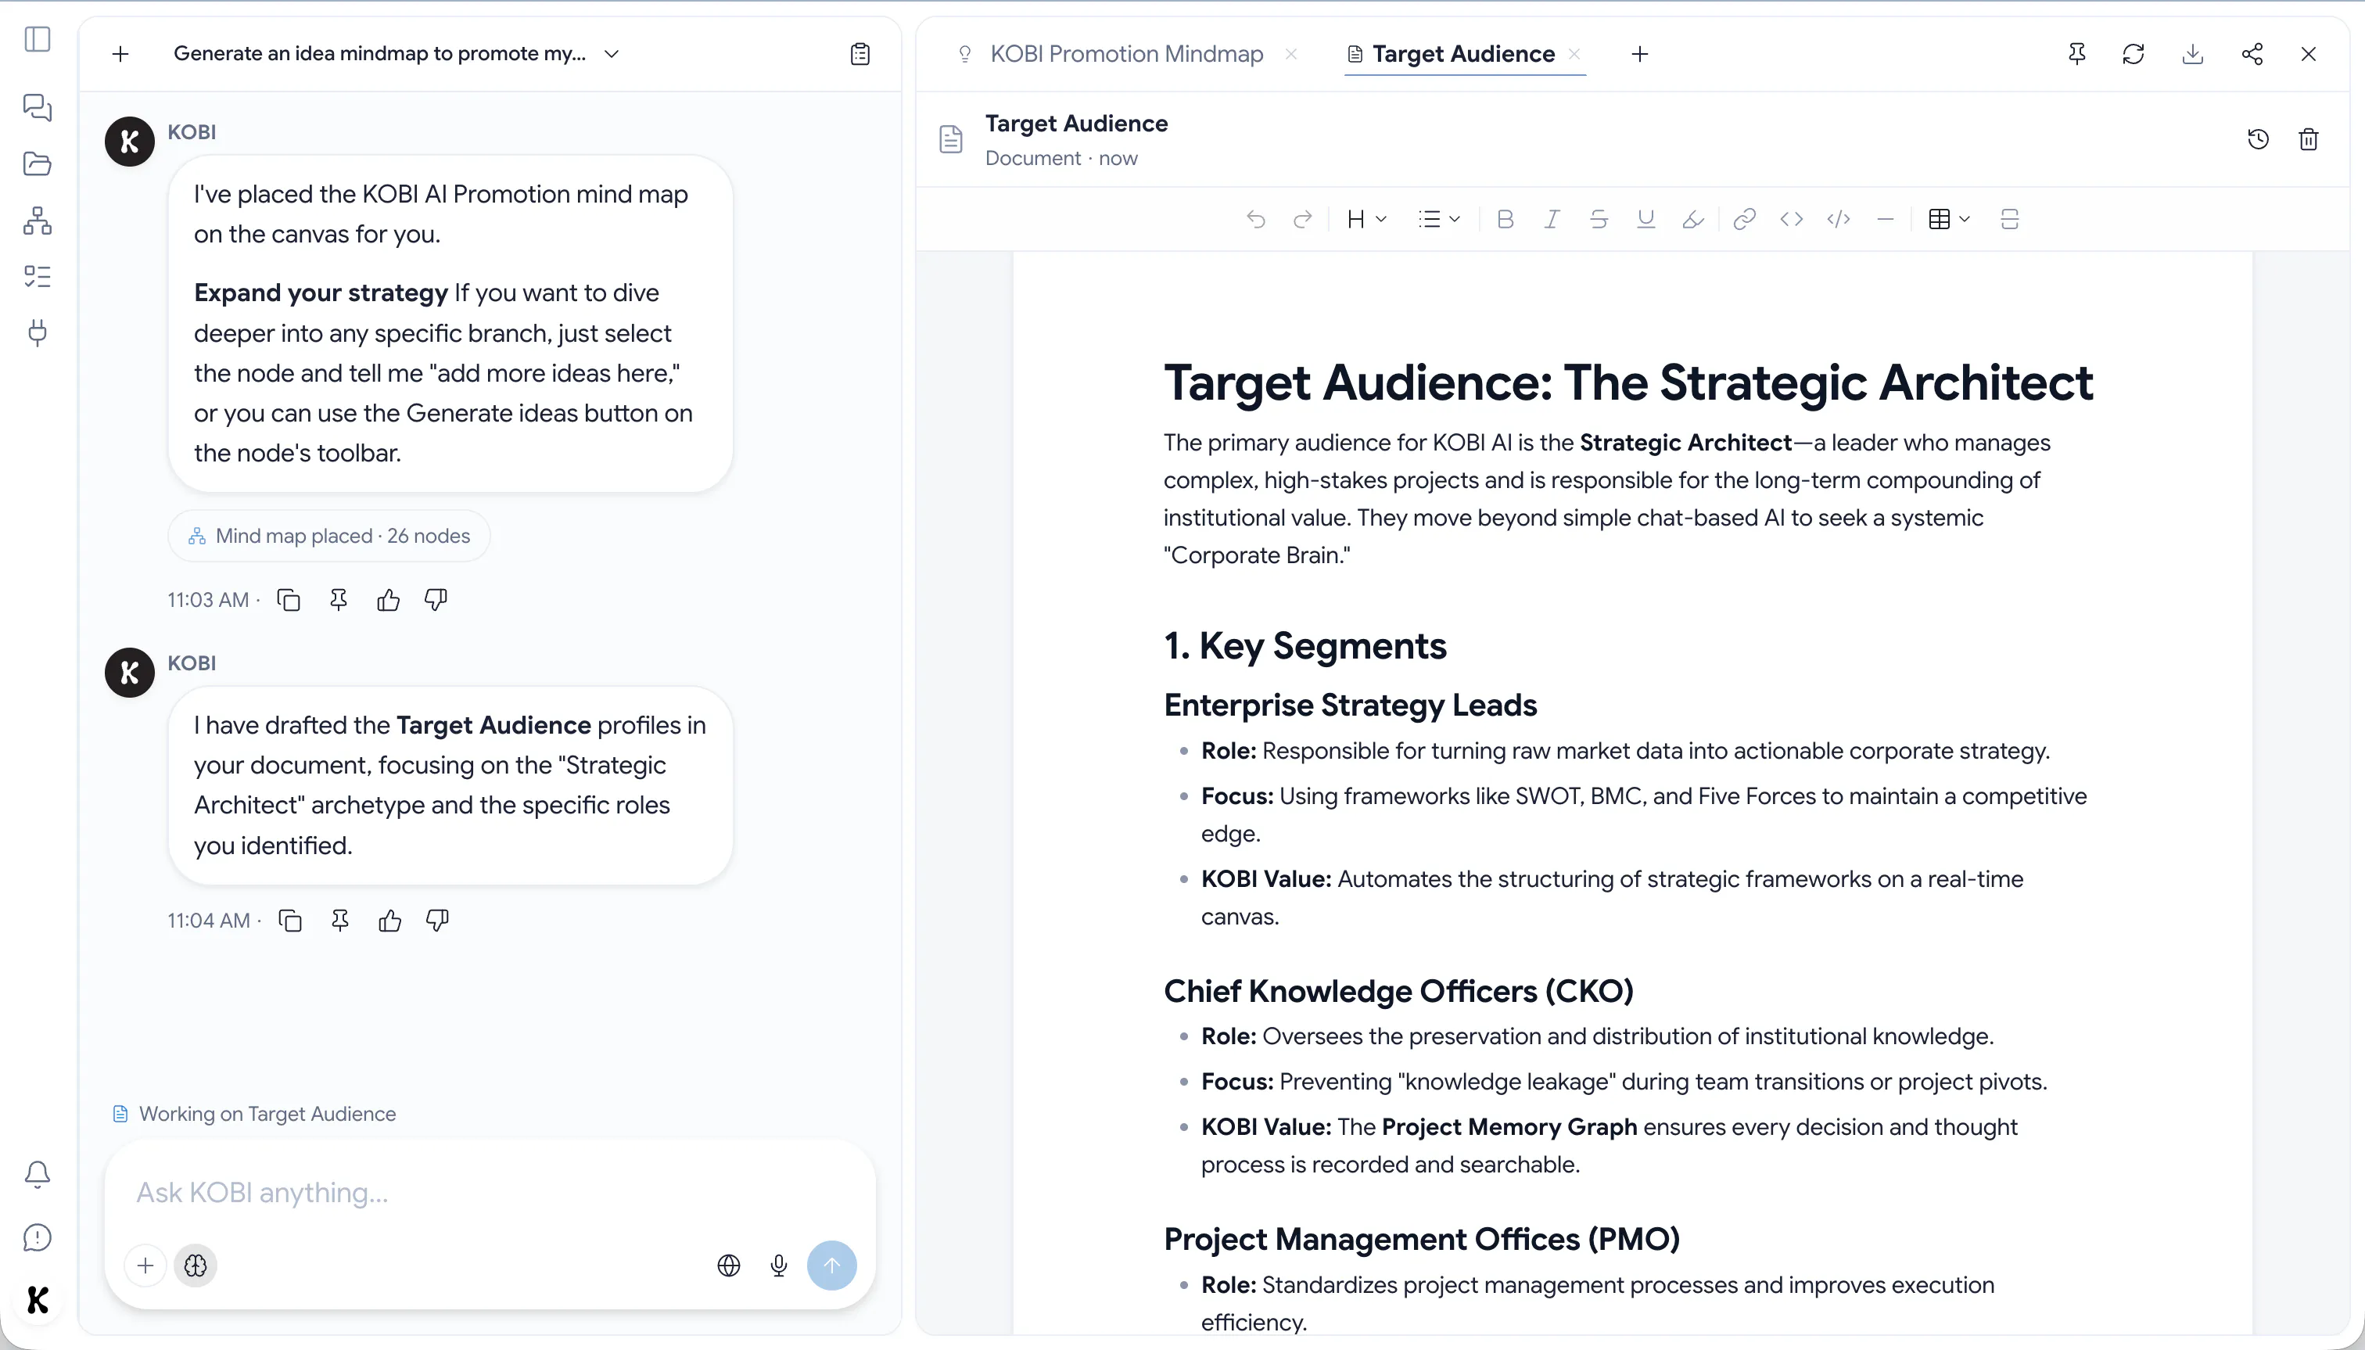Toggle strikethrough formatting

pyautogui.click(x=1599, y=219)
